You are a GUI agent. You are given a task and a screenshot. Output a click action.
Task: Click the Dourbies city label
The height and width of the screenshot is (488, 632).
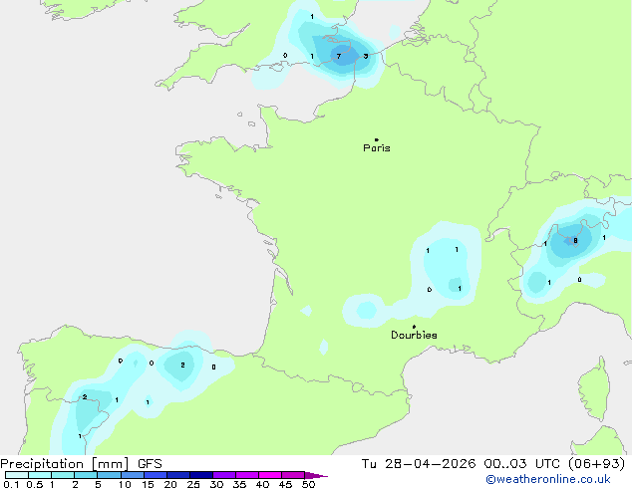point(414,335)
